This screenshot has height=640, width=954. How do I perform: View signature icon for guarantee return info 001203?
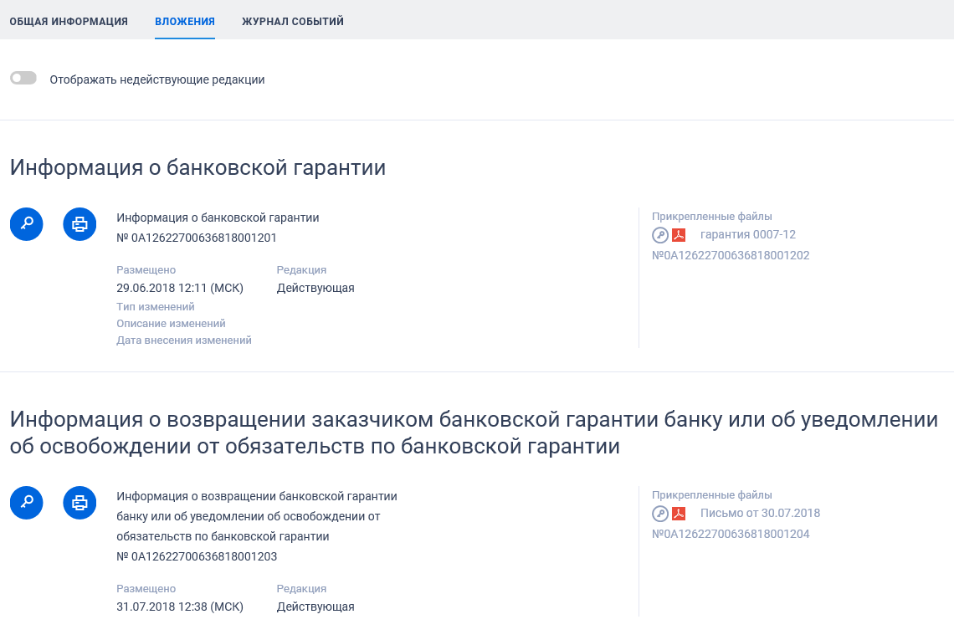click(x=26, y=503)
